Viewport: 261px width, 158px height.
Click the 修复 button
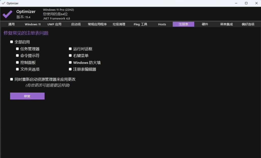pyautogui.click(x=27, y=96)
